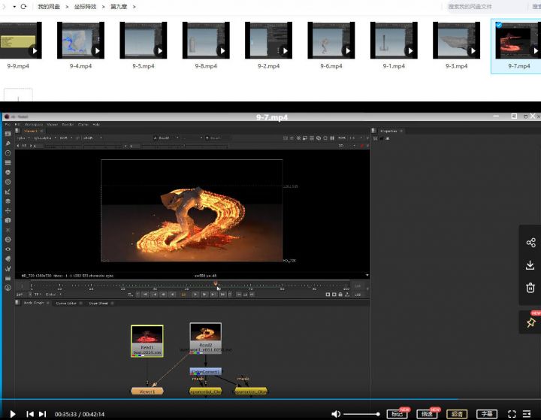Click the Nuke Channel nodes toolbar icon
This screenshot has height=420, width=541.
click(x=8, y=162)
